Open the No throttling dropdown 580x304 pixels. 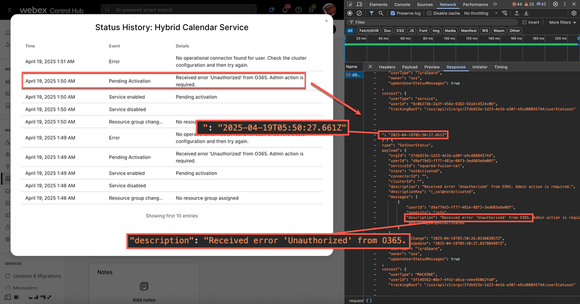click(481, 13)
